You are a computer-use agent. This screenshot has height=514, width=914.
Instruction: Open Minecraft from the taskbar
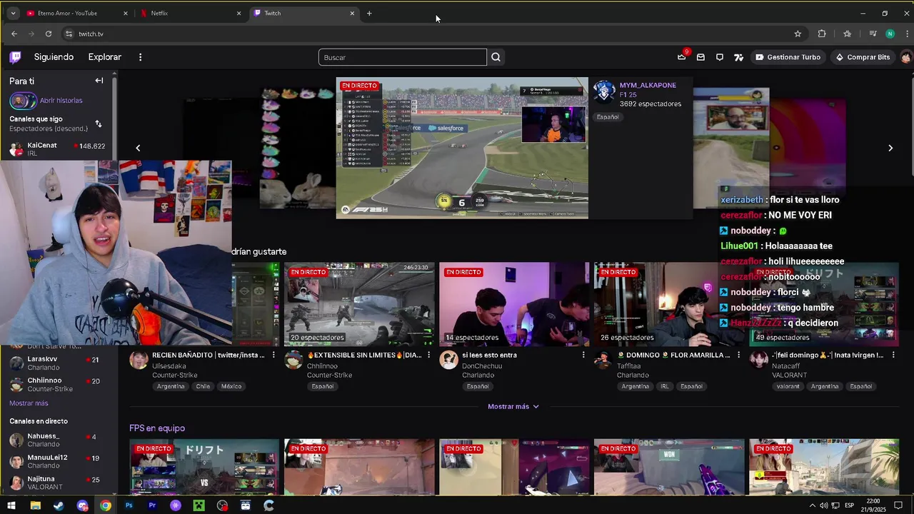[199, 505]
